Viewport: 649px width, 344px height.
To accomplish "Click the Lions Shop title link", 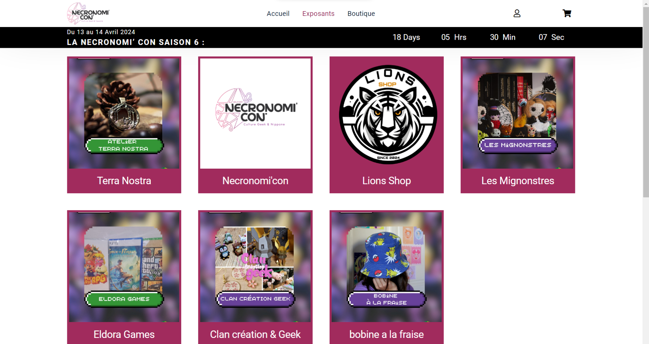I will (387, 181).
